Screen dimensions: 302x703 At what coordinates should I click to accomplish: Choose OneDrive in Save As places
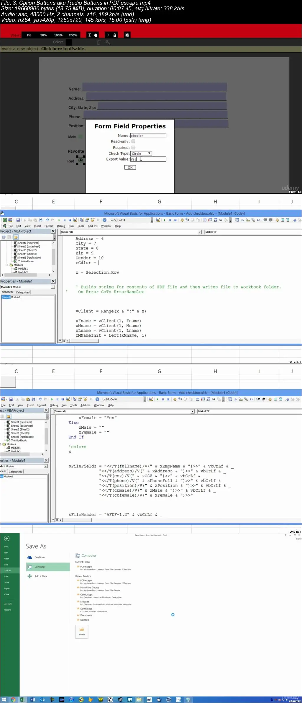tap(40, 557)
